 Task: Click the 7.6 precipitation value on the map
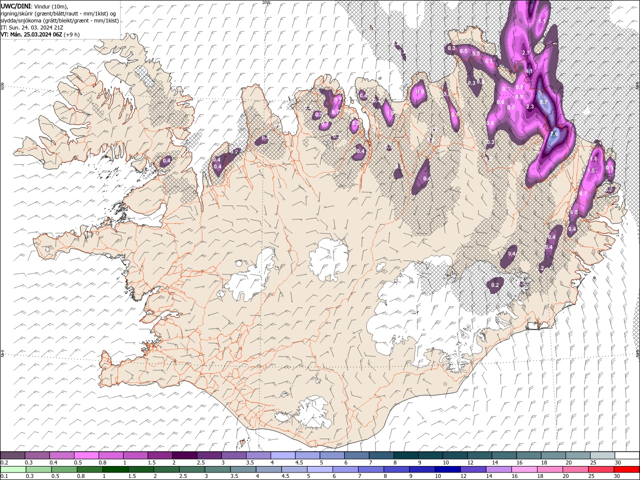[553, 134]
